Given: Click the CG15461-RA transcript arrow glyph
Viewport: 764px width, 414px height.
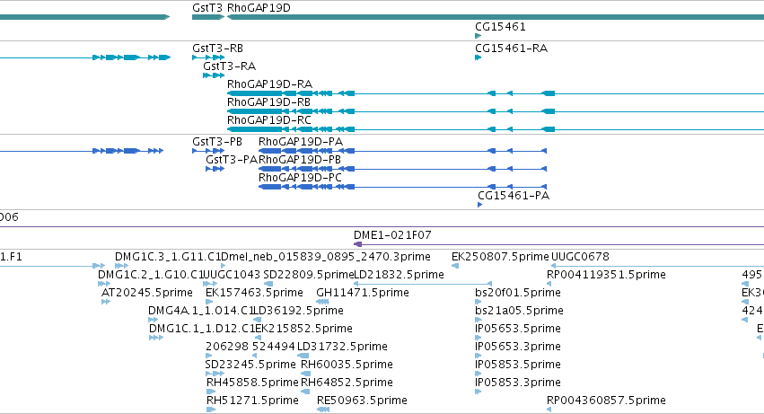Looking at the screenshot, I should pos(478,57).
